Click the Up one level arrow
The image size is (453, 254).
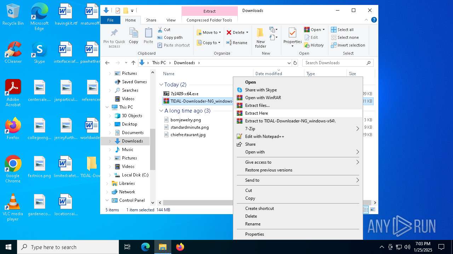pos(133,63)
